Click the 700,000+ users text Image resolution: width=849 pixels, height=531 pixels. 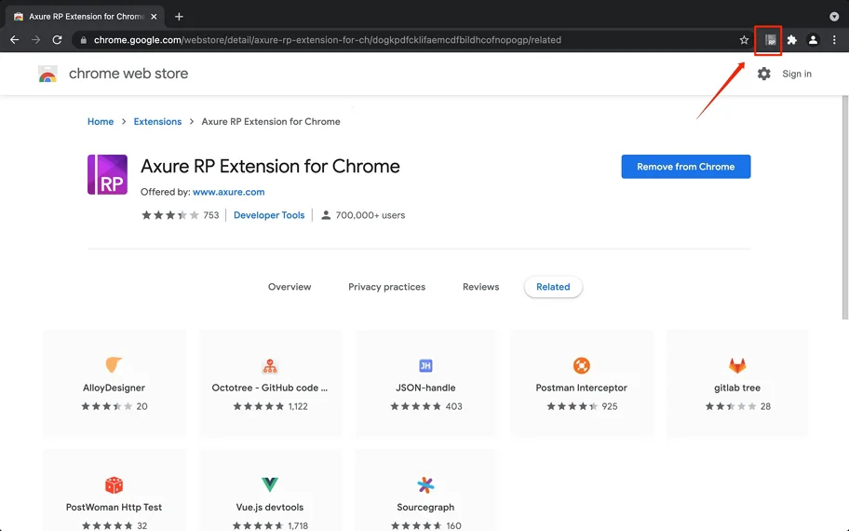pos(371,215)
